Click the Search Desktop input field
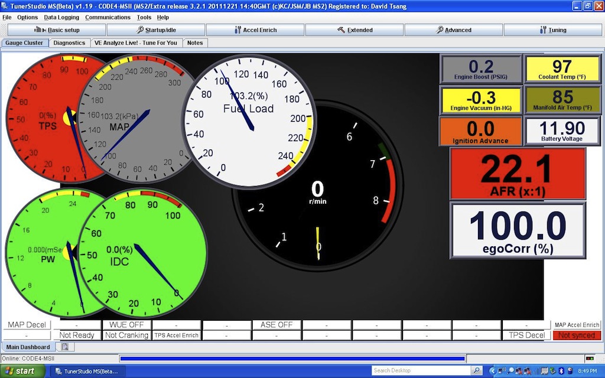This screenshot has width=605, height=378. click(421, 371)
